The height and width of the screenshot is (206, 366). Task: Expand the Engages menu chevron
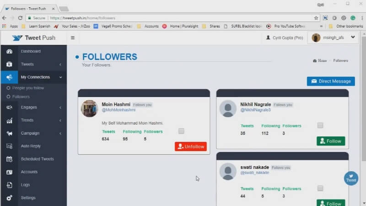(x=60, y=108)
